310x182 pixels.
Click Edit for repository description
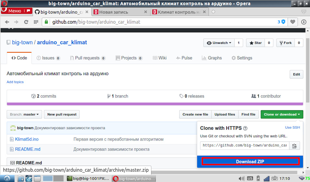tap(296, 74)
